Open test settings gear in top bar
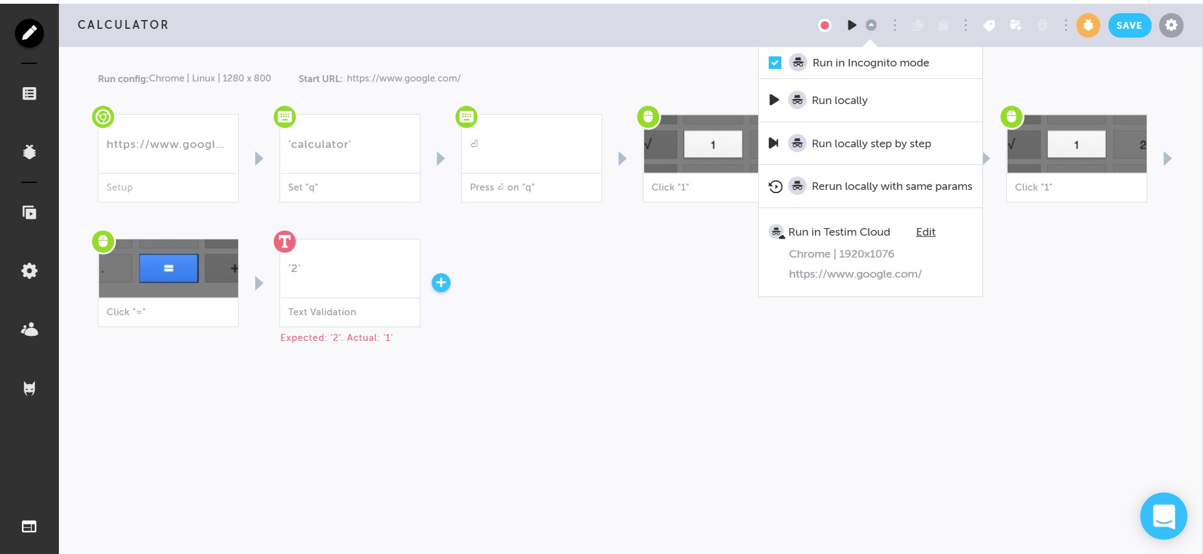1203x554 pixels. coord(1171,25)
